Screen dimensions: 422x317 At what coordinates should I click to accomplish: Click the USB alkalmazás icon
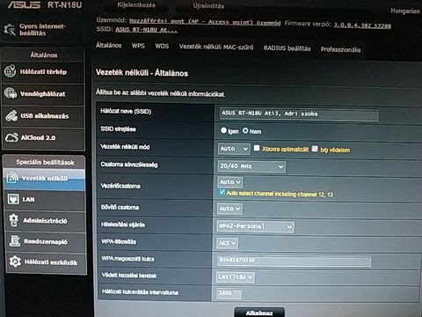point(11,115)
